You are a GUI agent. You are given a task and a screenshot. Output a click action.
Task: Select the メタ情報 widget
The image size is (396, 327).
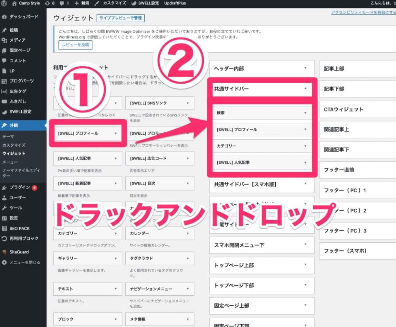(x=160, y=319)
